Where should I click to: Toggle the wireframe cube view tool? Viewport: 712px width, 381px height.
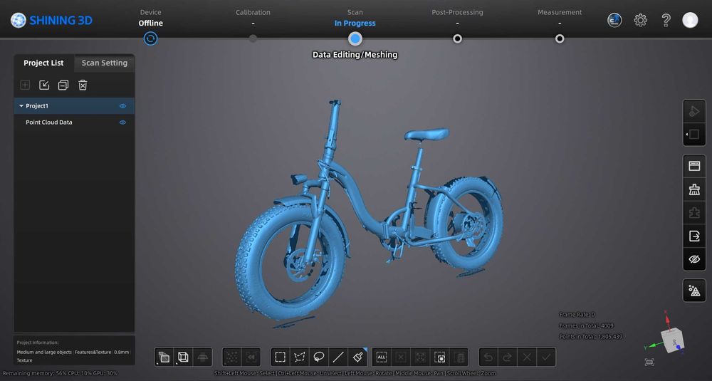pos(183,357)
